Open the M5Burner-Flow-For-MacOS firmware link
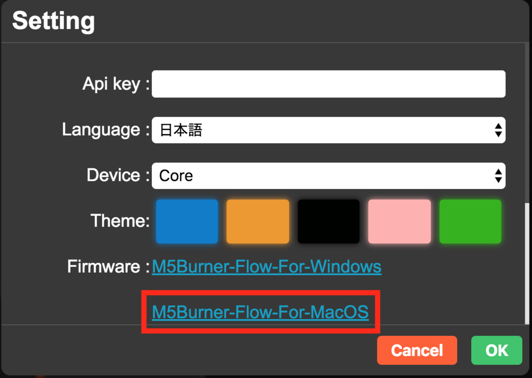 tap(260, 312)
